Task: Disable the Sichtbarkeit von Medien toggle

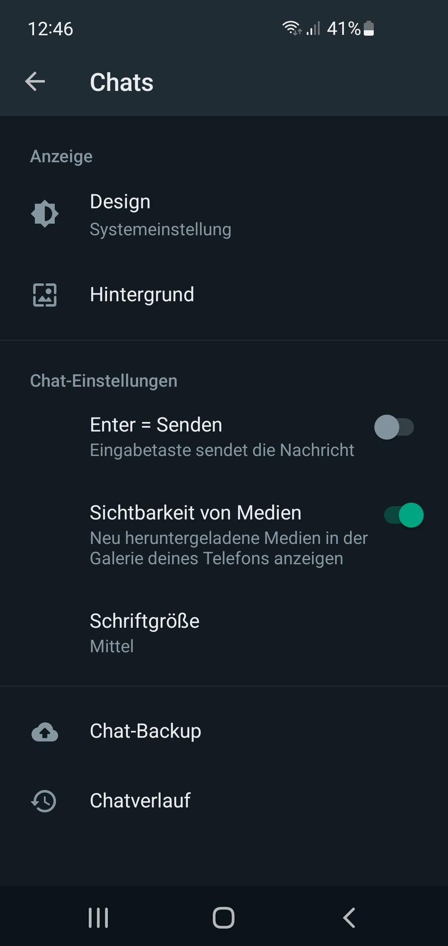Action: click(x=404, y=515)
